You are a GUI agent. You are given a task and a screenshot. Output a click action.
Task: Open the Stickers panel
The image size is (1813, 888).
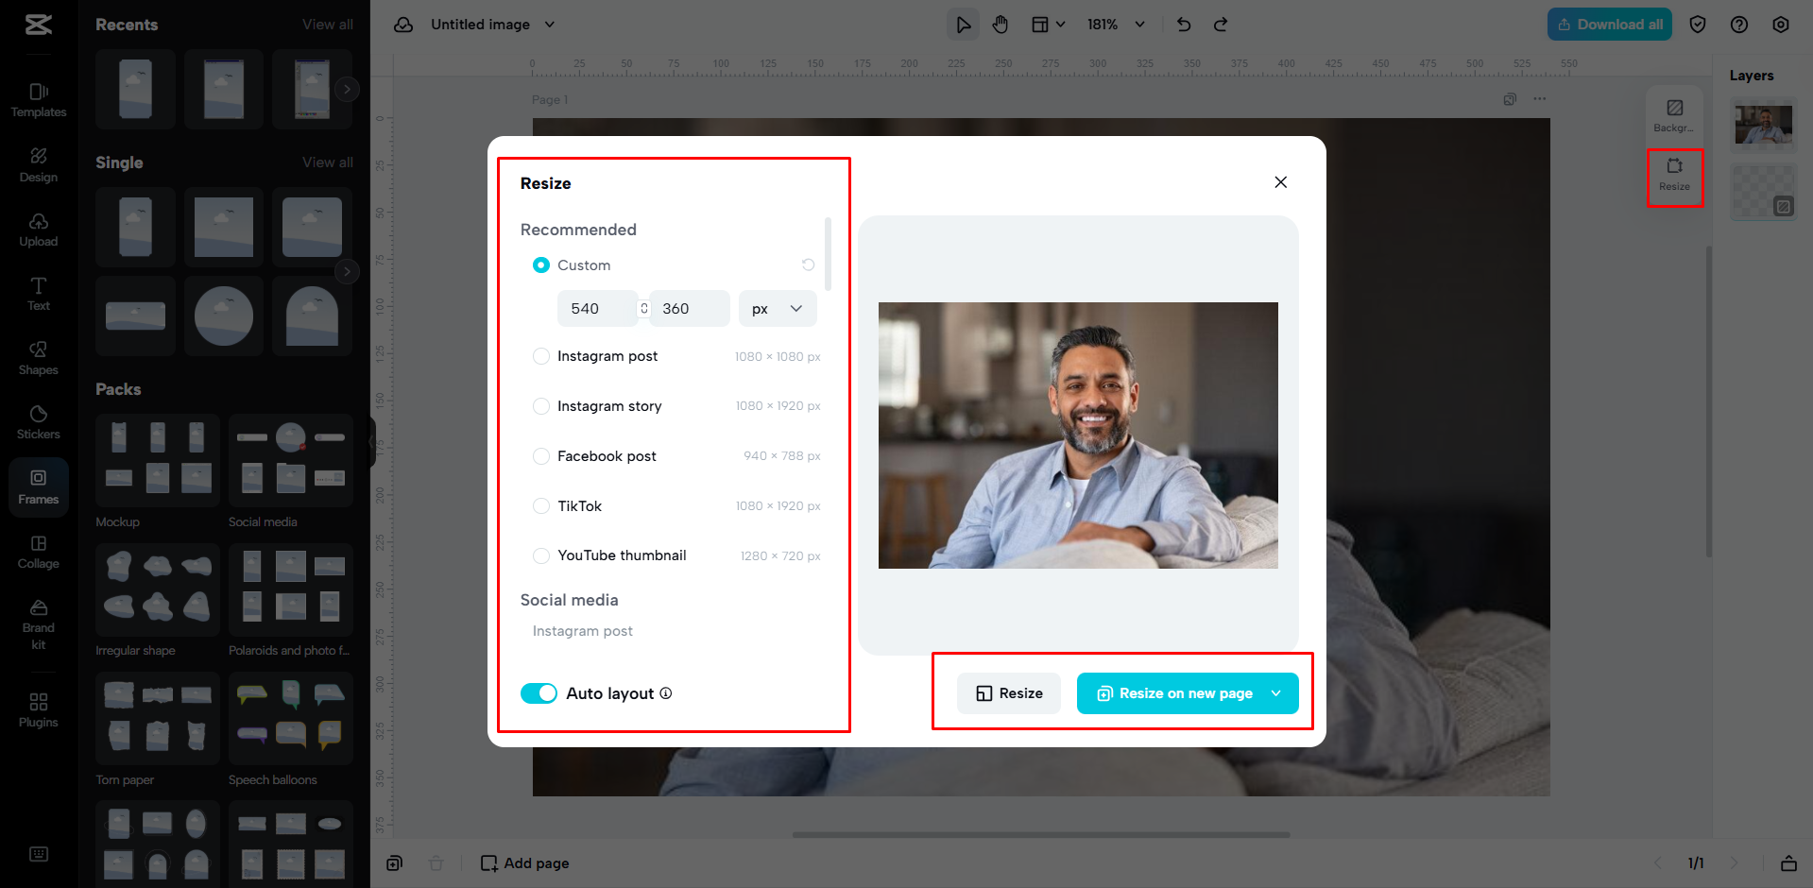click(38, 421)
